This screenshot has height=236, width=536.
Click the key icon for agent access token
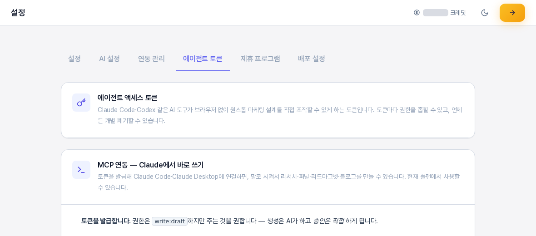[x=81, y=103]
